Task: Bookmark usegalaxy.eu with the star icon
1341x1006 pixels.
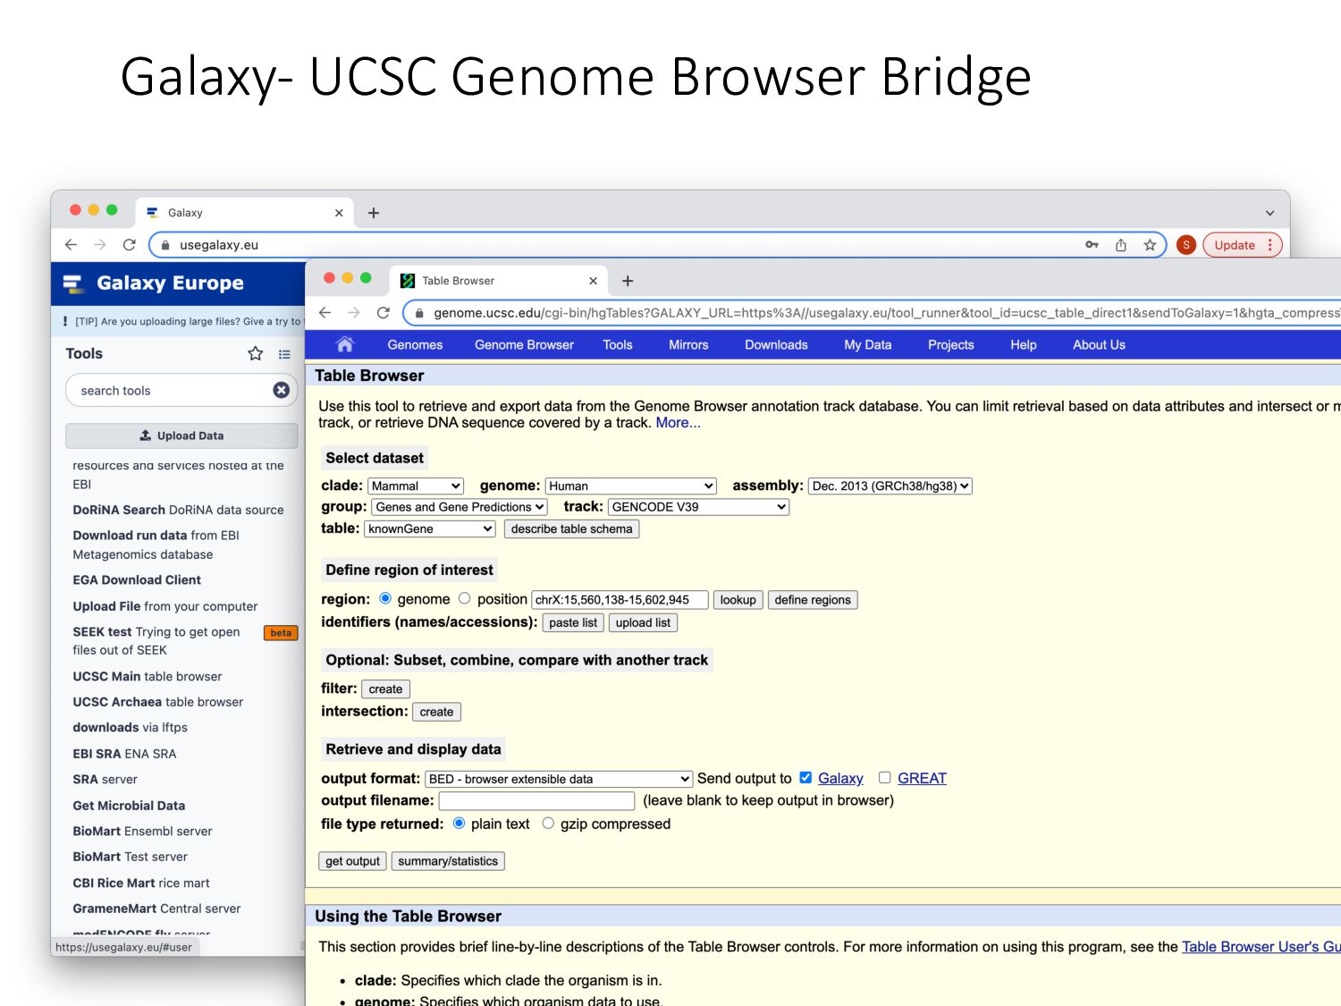Action: tap(1150, 245)
